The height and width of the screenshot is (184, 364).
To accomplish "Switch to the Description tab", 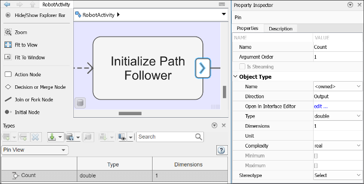I will pyautogui.click(x=280, y=28).
